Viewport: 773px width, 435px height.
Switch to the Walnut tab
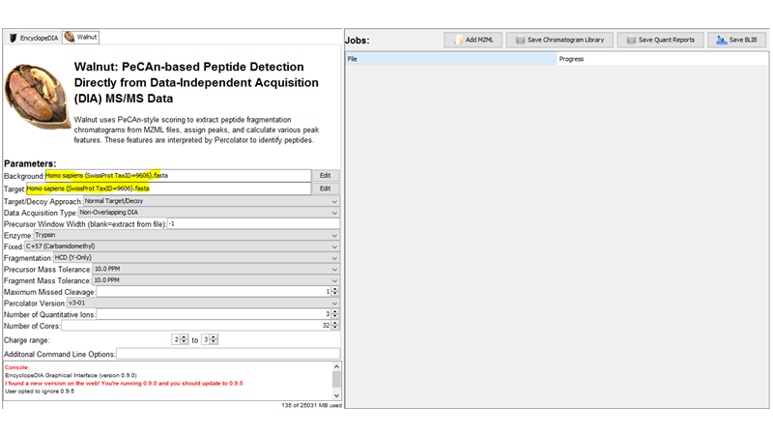tap(81, 37)
